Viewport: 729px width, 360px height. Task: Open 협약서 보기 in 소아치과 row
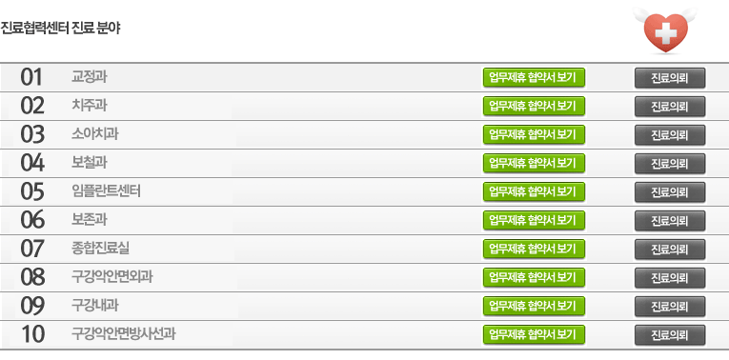click(534, 134)
